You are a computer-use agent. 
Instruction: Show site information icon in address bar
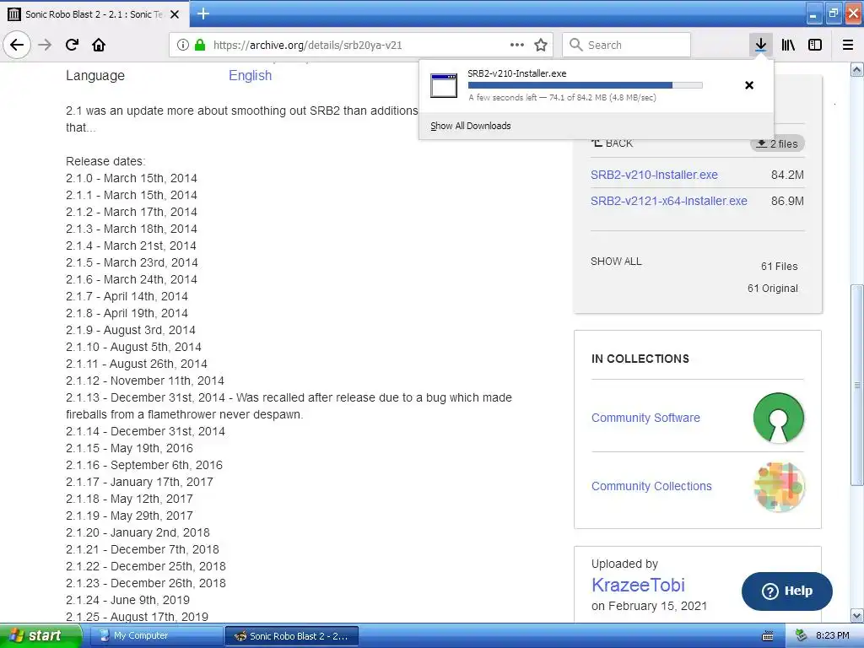click(183, 45)
